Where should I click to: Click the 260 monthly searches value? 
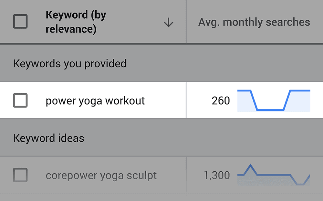coord(221,101)
